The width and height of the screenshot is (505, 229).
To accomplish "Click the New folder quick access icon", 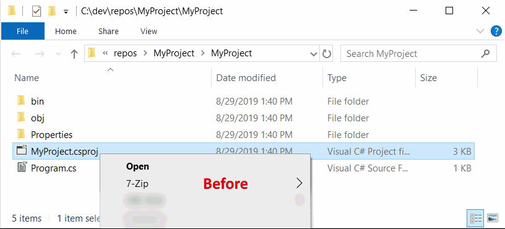I will point(52,12).
